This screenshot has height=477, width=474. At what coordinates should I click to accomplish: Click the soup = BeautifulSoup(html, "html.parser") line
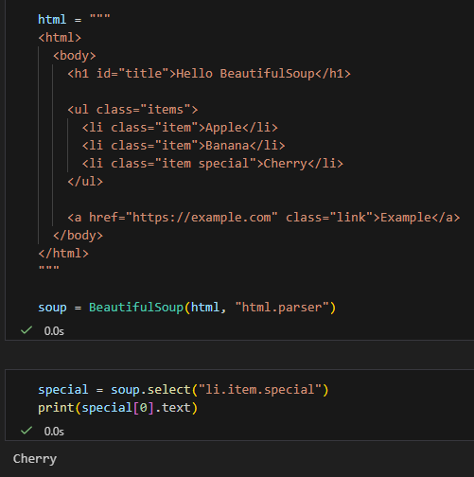point(187,308)
